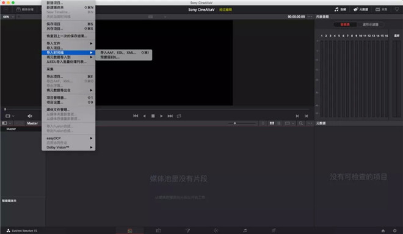This screenshot has height=234, width=403.
Task: Play the viewer forward
Action: (161, 116)
